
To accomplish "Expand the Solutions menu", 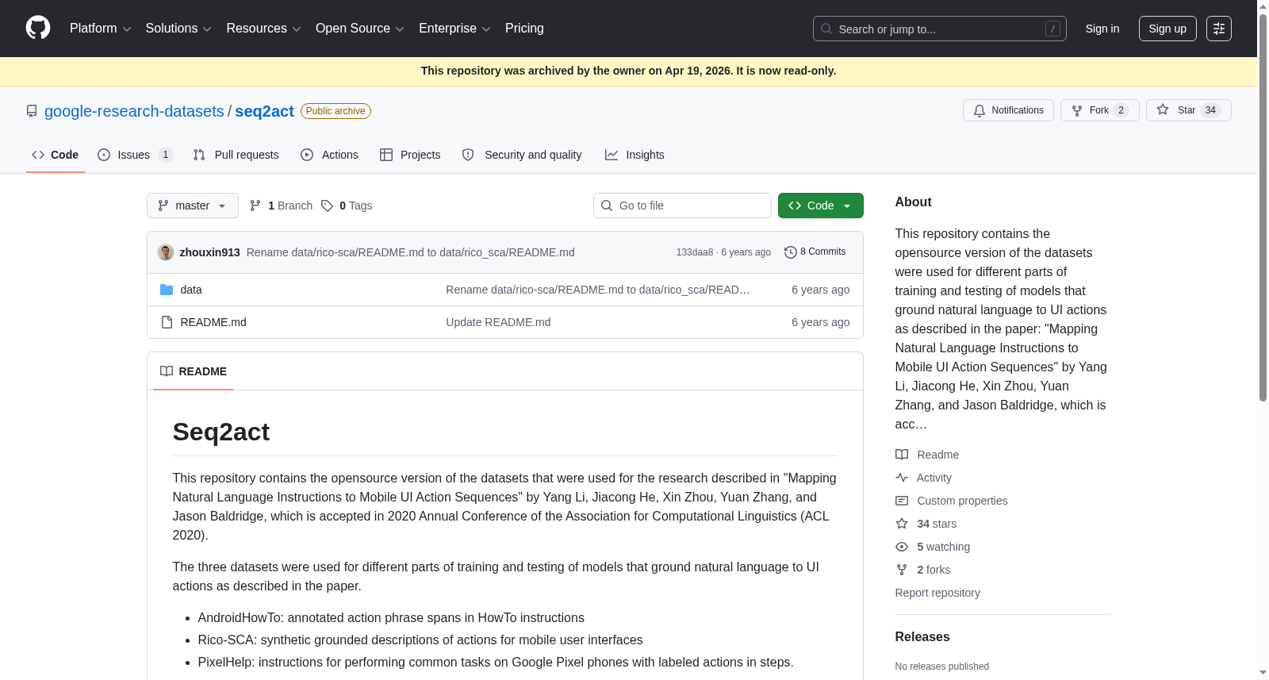I will pyautogui.click(x=178, y=29).
